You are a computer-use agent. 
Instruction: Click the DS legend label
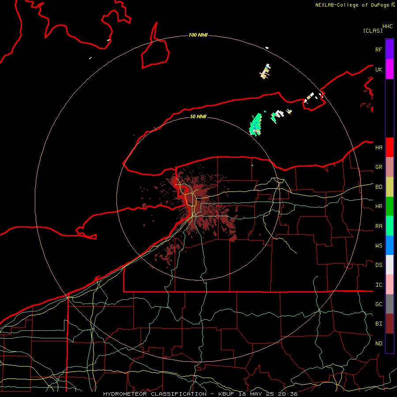(x=378, y=265)
